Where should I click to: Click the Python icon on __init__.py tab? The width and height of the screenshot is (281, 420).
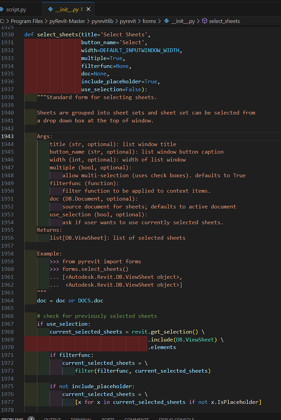click(50, 9)
